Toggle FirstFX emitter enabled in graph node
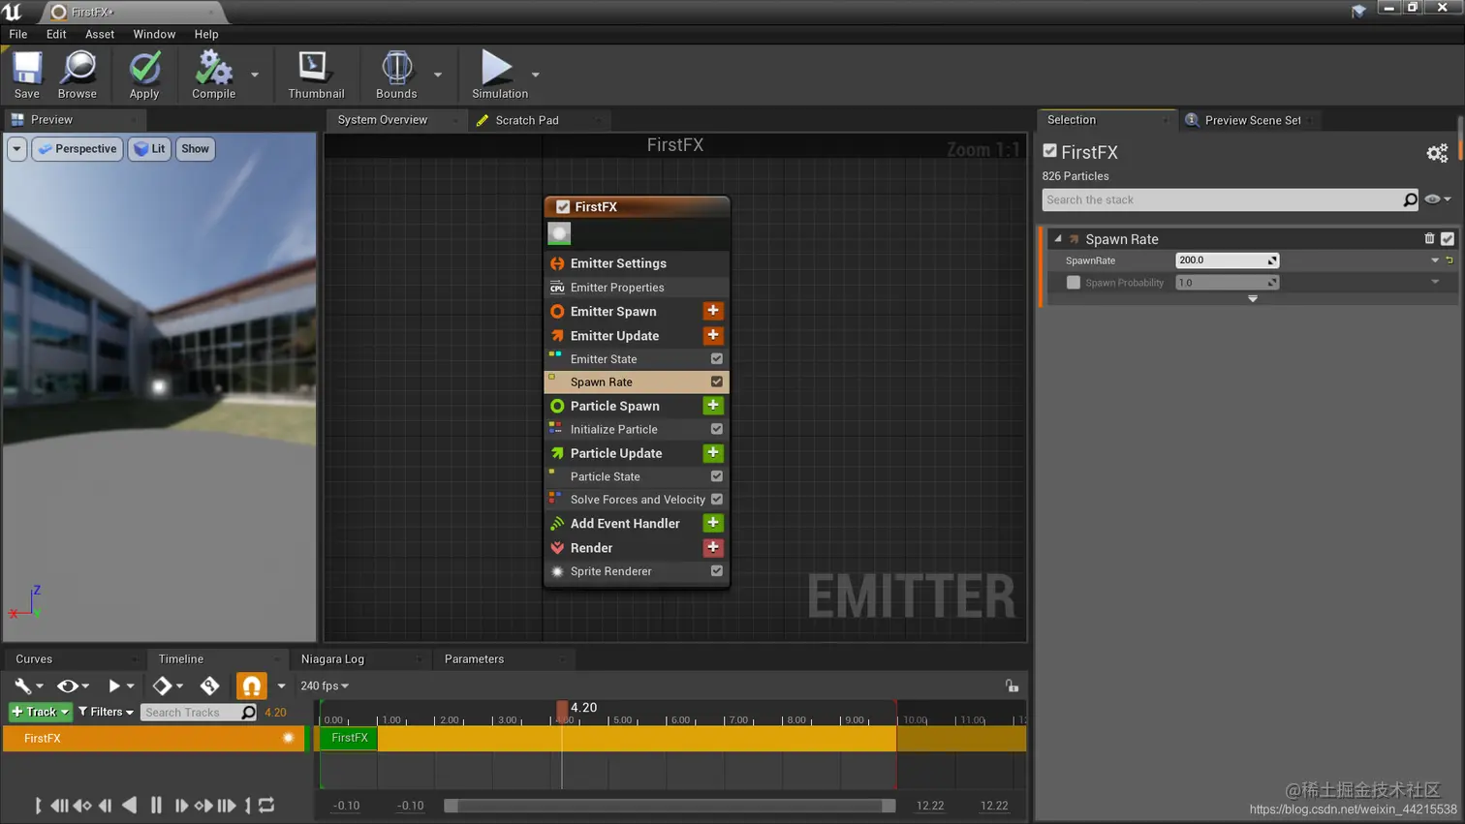Viewport: 1465px width, 824px height. click(x=563, y=207)
